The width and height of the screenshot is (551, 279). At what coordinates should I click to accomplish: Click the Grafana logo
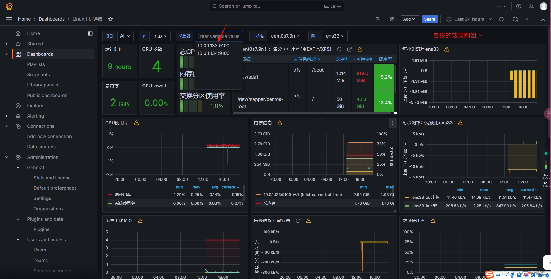pyautogui.click(x=9, y=6)
